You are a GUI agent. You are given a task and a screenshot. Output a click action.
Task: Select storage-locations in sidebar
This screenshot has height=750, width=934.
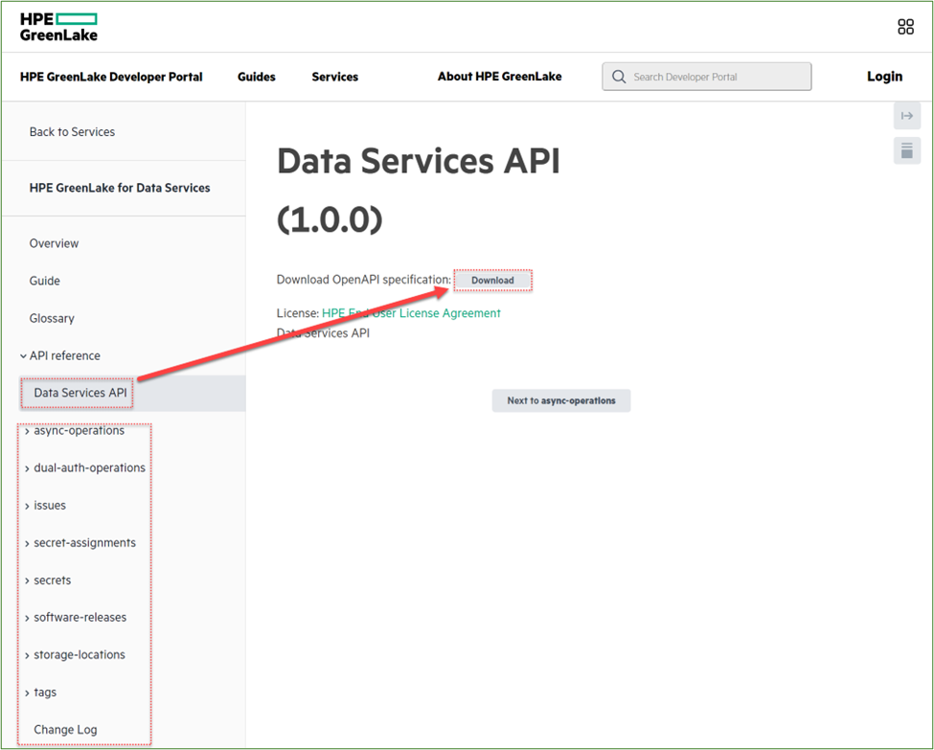click(x=80, y=654)
